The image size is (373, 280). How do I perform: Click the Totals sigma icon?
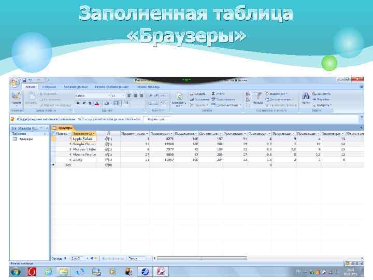pyautogui.click(x=213, y=94)
